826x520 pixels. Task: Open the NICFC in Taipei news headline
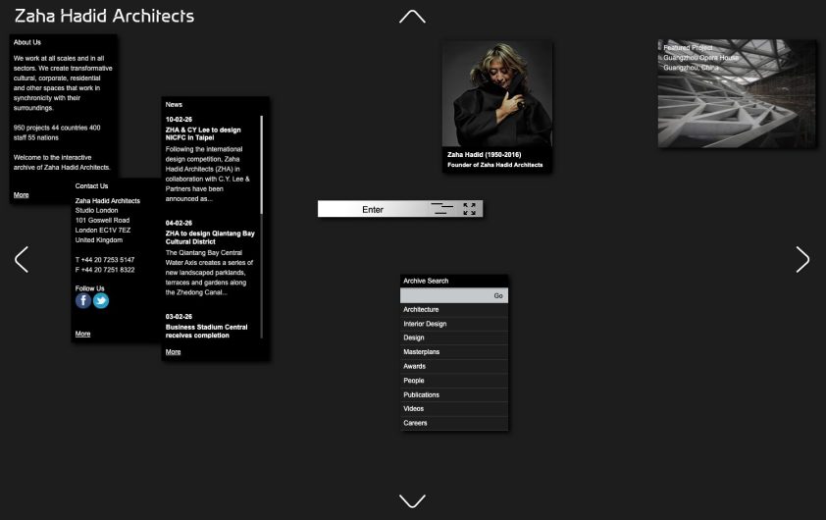click(x=203, y=133)
